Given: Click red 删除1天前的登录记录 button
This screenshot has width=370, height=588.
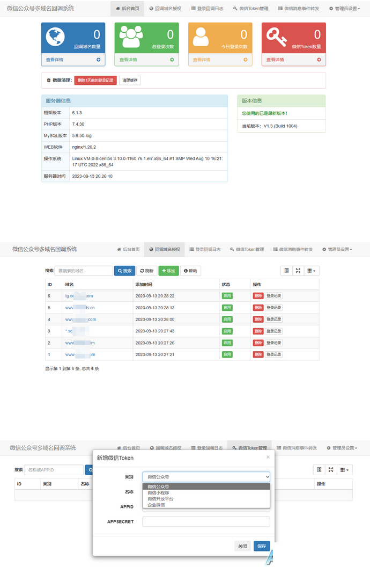Looking at the screenshot, I should click(x=95, y=80).
